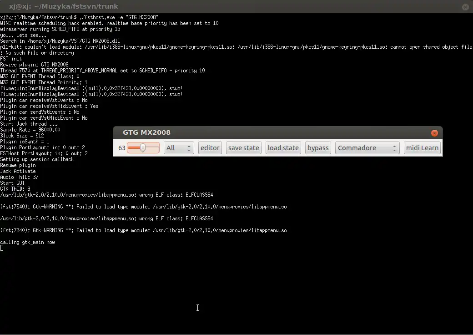This screenshot has height=335, width=473.
Task: Close the terminal window
Action: tap(465, 7)
